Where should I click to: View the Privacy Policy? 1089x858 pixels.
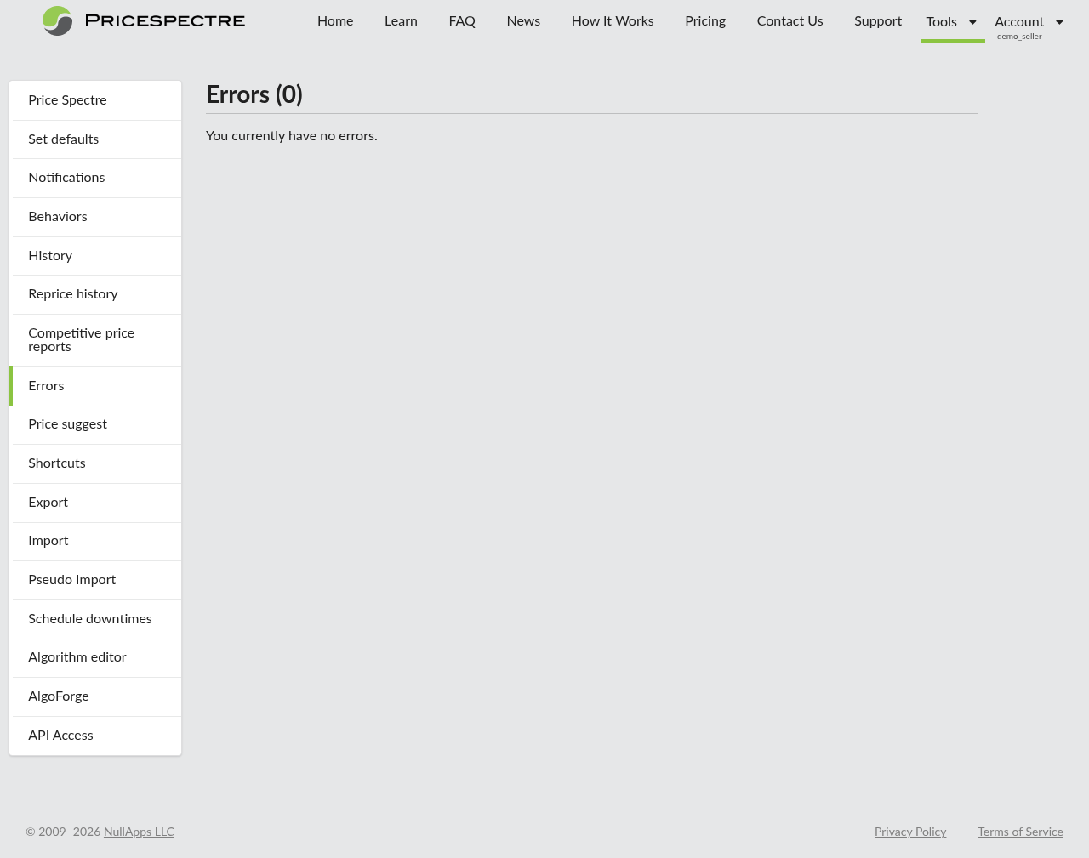pos(909,832)
